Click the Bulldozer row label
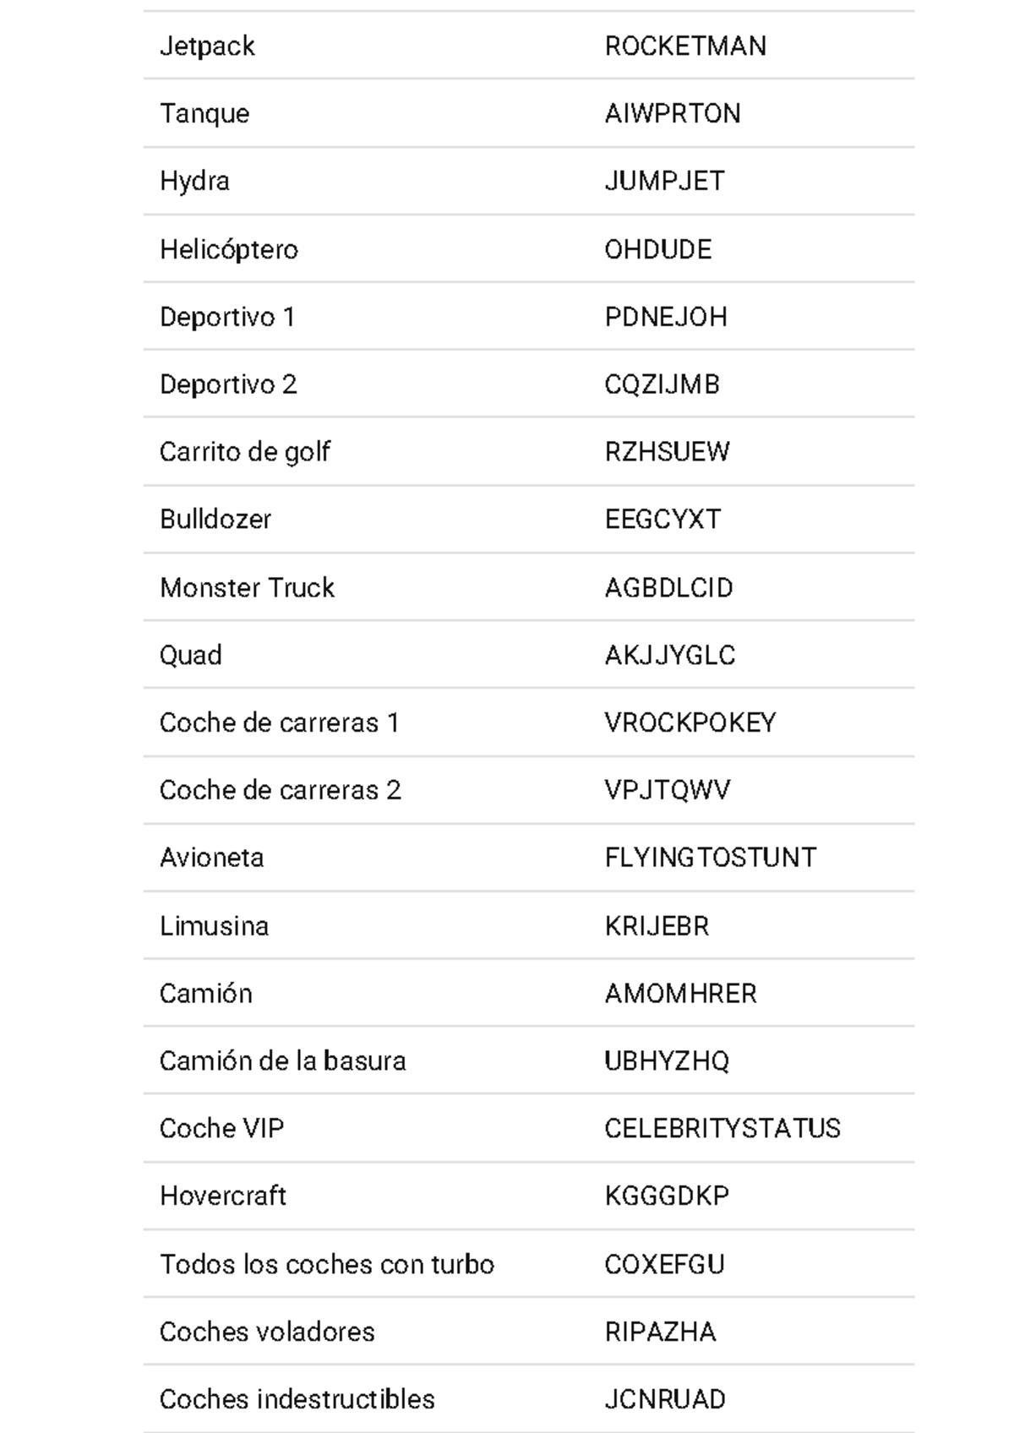Viewport: 1014px width, 1433px height. pyautogui.click(x=215, y=519)
